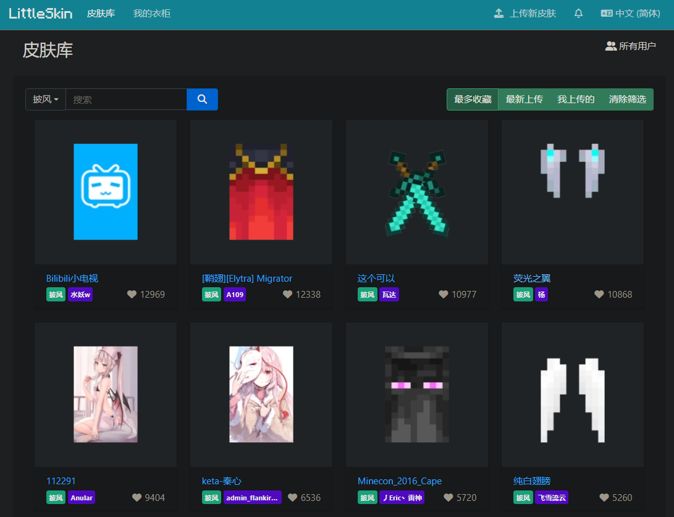The image size is (674, 517).
Task: Enable the 我上传的 filter
Action: pos(576,99)
